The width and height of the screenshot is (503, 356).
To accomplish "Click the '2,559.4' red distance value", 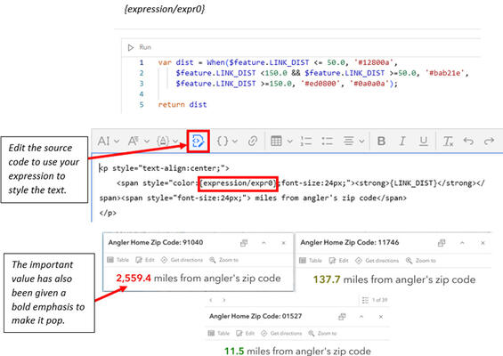I will point(134,278).
